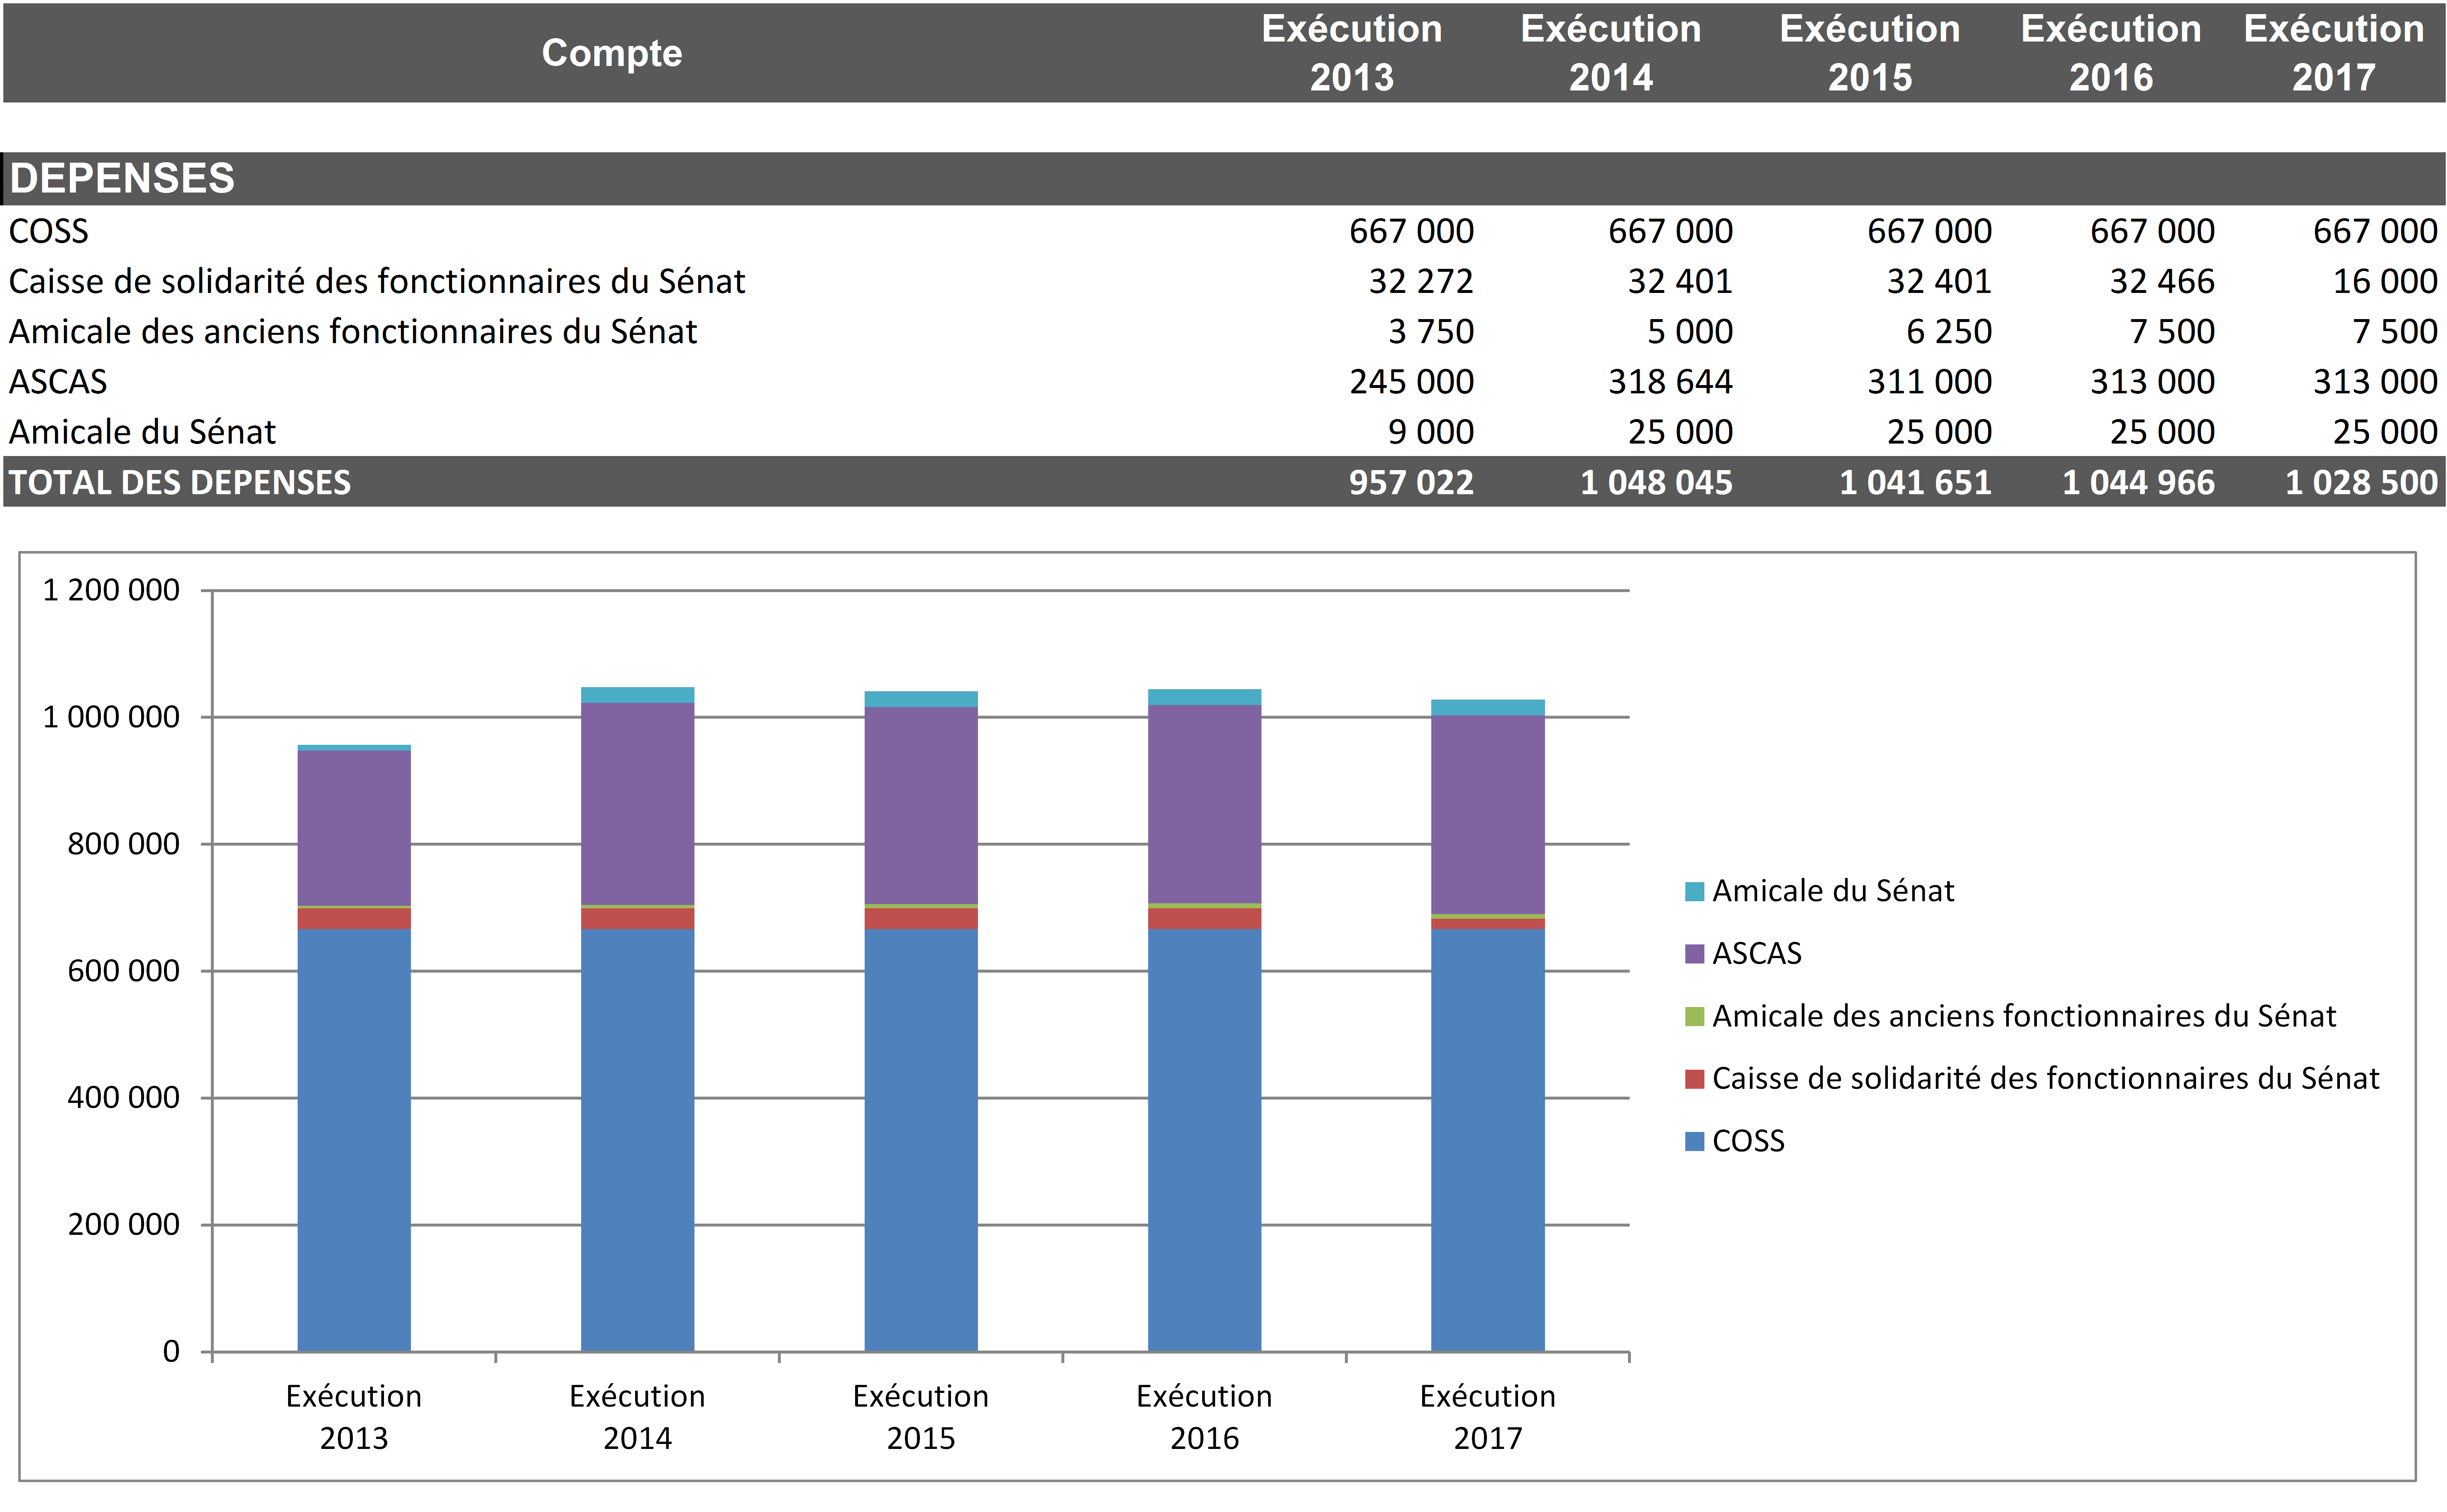
Task: Click the TOTAL DES DEPENSES row label
Action: tap(180, 483)
